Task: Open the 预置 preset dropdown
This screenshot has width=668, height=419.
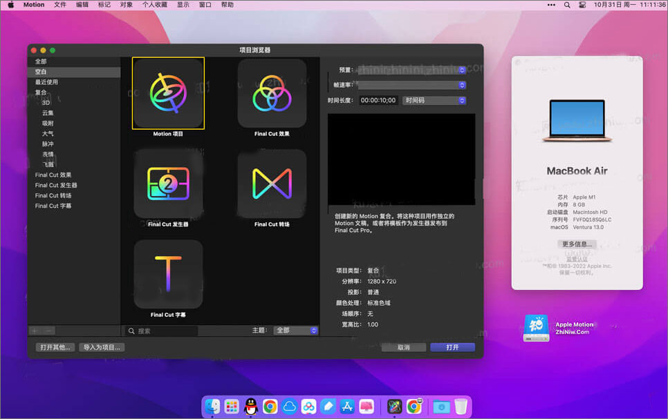Action: [412, 70]
